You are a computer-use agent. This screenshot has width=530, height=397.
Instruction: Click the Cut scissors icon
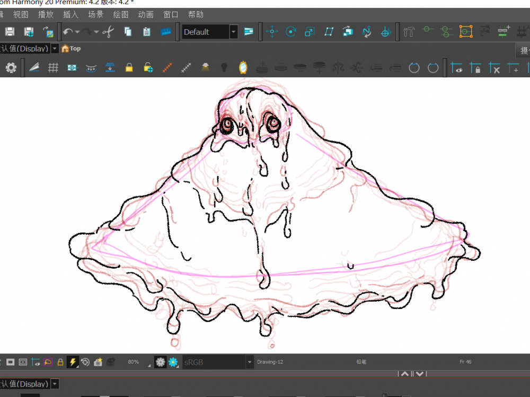(108, 32)
